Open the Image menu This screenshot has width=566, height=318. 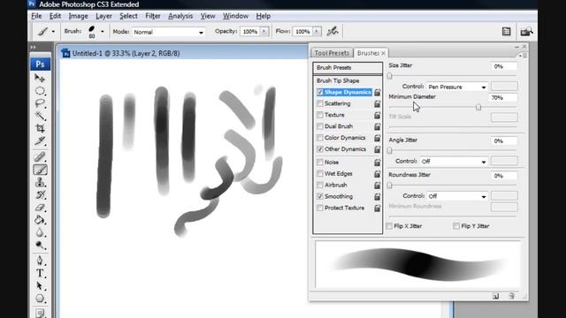(79, 16)
